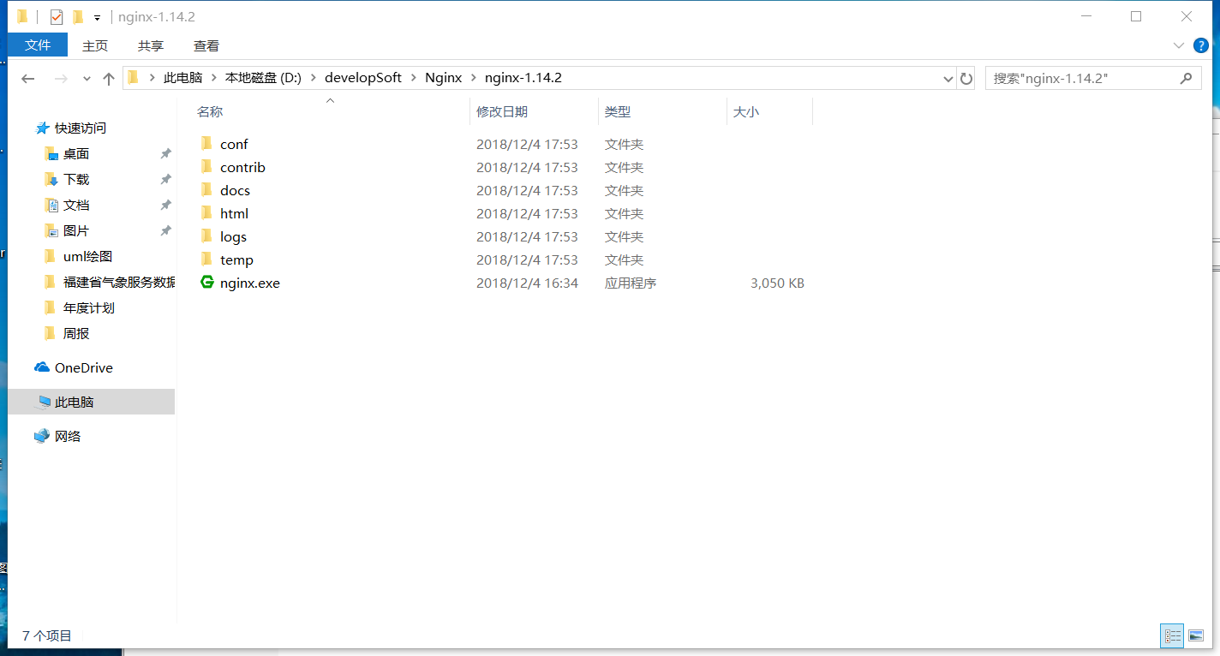This screenshot has height=656, width=1220.
Task: Select the temp folder icon
Action: tap(206, 259)
